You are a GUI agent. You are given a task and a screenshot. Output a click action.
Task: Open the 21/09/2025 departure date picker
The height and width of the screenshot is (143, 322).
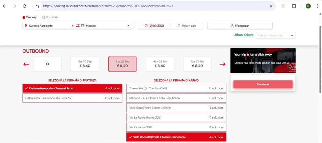coord(154,26)
